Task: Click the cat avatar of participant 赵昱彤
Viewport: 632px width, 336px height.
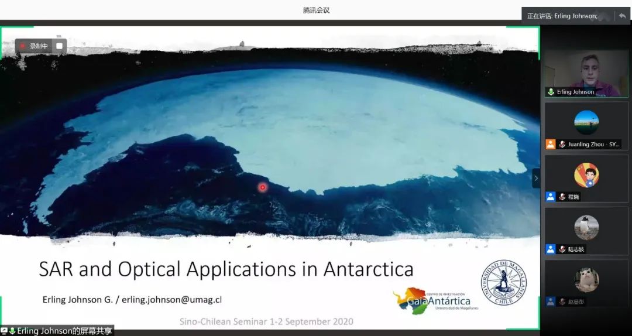Action: (x=586, y=280)
